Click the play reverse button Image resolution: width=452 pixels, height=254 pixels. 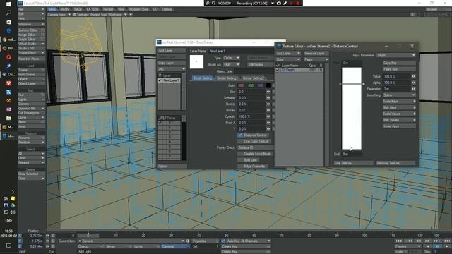tap(428, 246)
